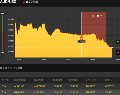Open the 購入オプション詳細 section header
This screenshot has width=120, height=95.
tap(11, 68)
